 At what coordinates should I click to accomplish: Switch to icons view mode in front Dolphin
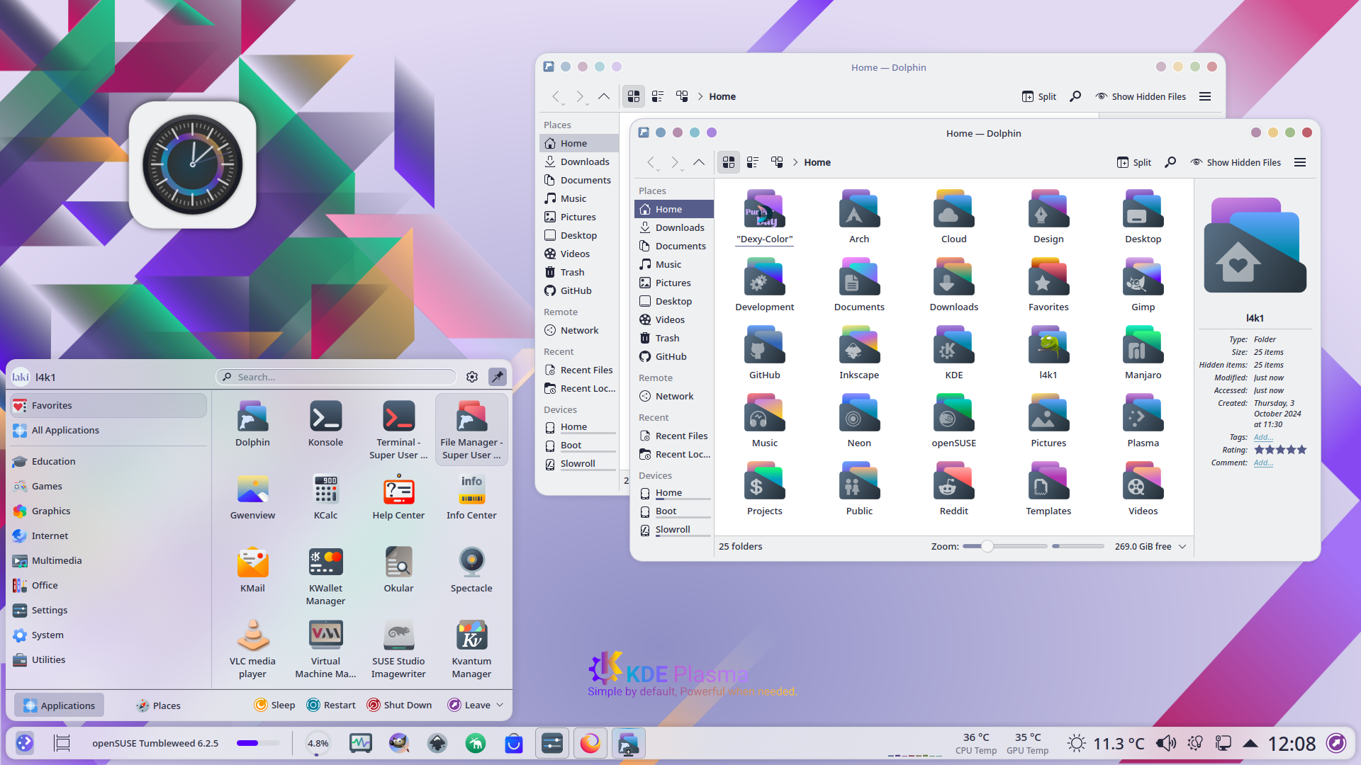tap(729, 162)
